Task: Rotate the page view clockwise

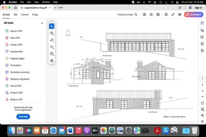Action: [x=202, y=103]
